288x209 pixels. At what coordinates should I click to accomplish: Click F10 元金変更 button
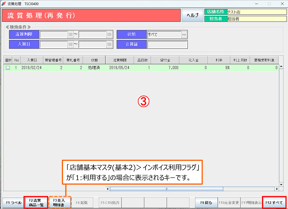(x=229, y=202)
